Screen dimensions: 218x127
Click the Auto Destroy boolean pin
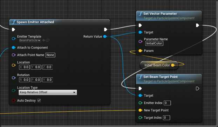click(13, 100)
